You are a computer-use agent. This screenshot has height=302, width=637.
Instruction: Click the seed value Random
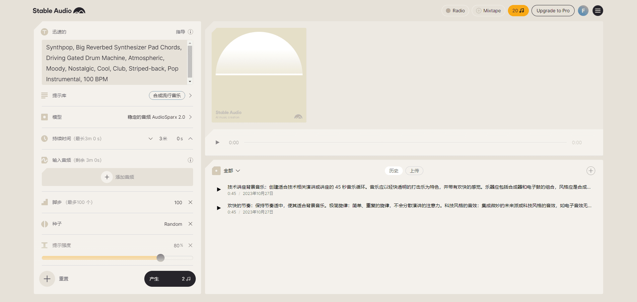(x=173, y=224)
